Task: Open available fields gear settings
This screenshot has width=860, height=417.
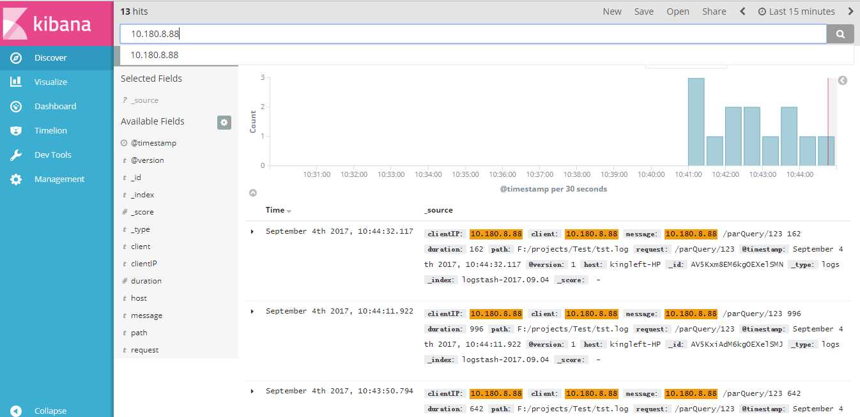Action: coord(224,123)
